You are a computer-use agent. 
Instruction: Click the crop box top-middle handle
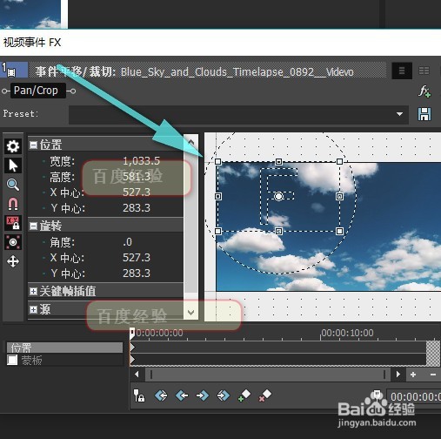pyautogui.click(x=278, y=161)
